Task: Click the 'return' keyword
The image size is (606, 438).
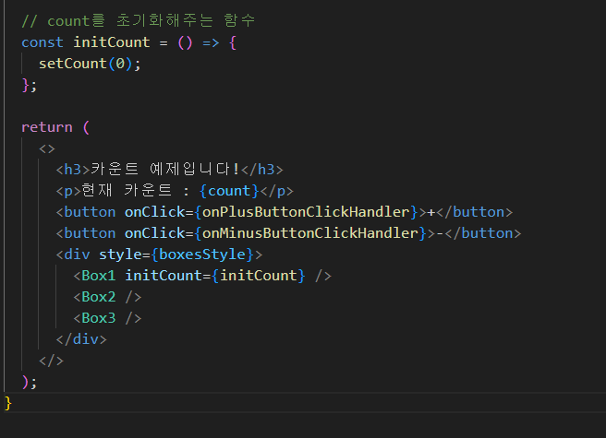Action: pos(47,127)
